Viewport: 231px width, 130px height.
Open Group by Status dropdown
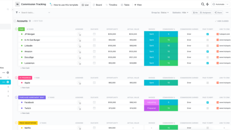click(160, 13)
